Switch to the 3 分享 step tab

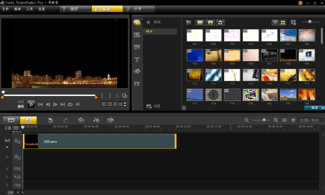pos(139,9)
